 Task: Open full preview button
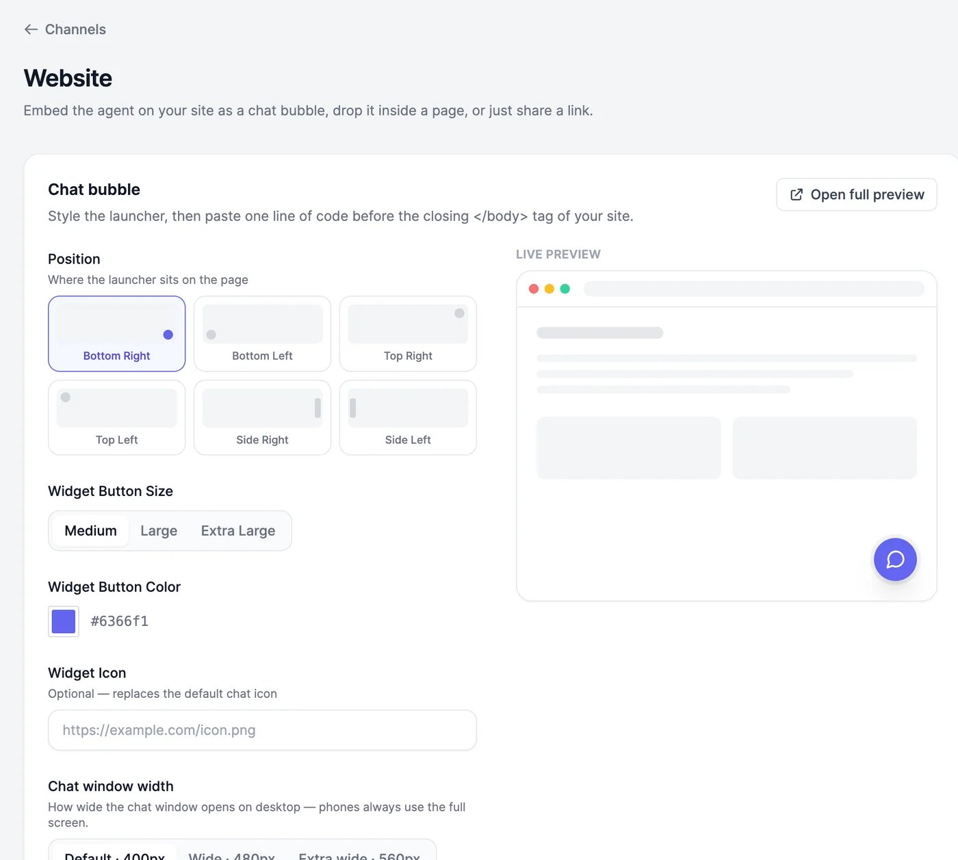pos(856,195)
